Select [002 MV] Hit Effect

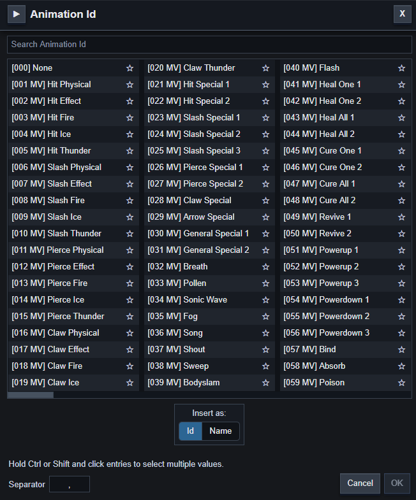pos(73,101)
